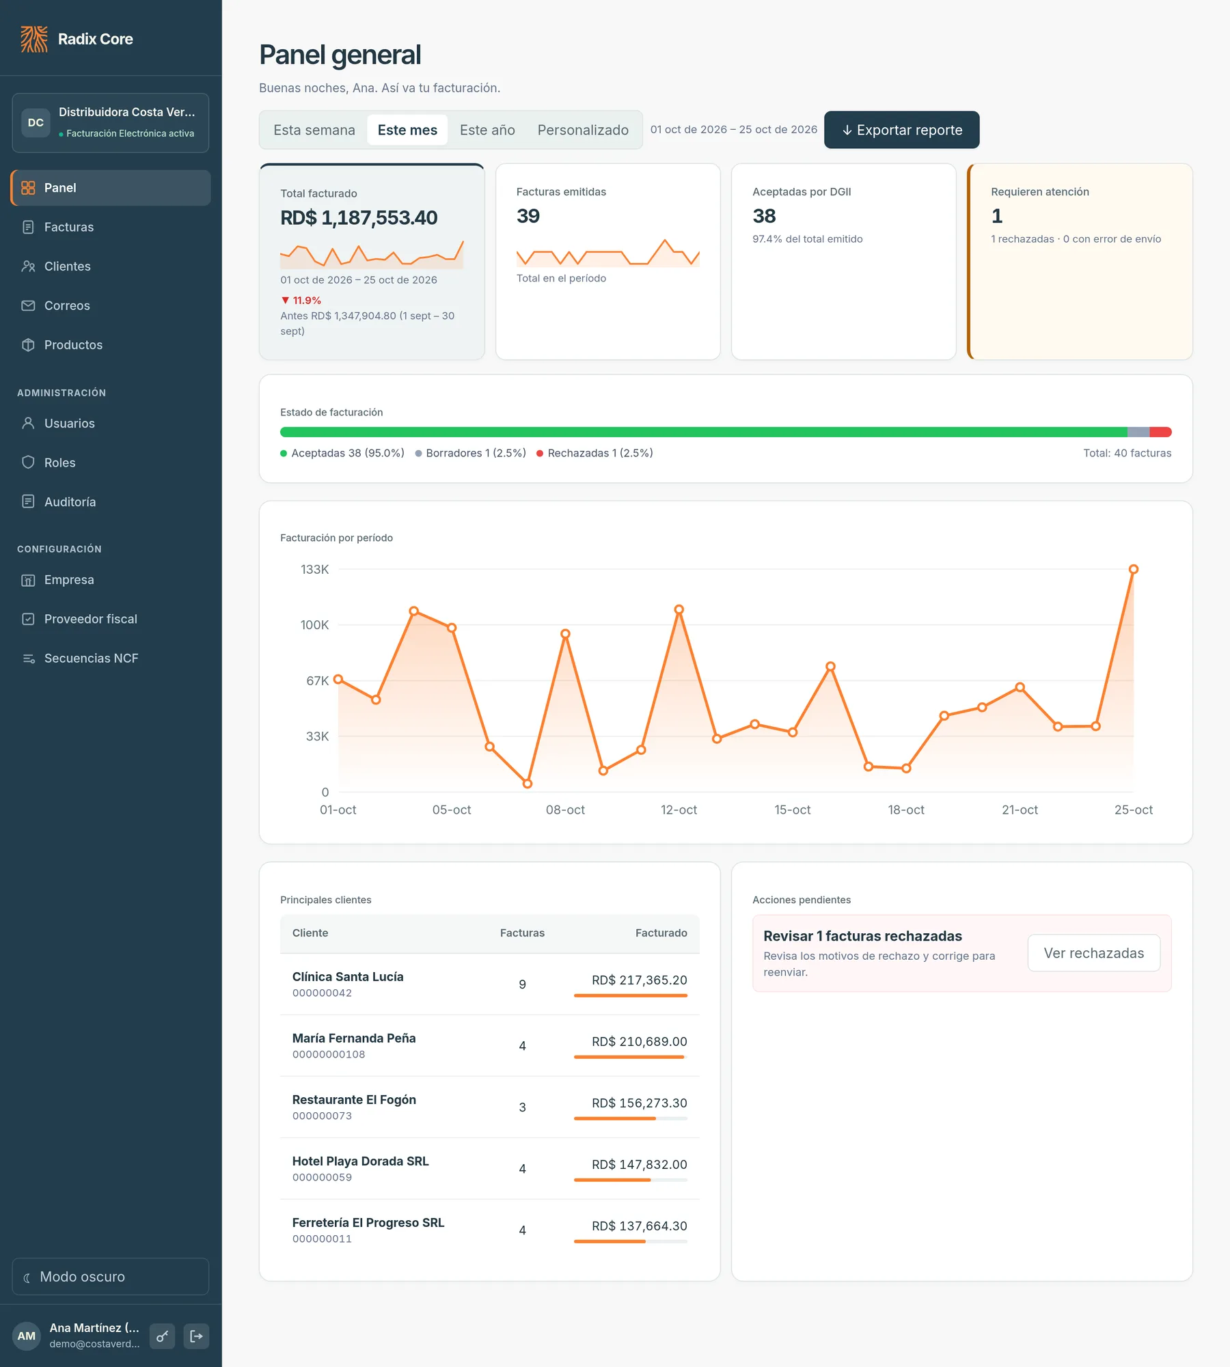Click the Correos envelope icon
Screen dimensions: 1230x1367
(28, 305)
